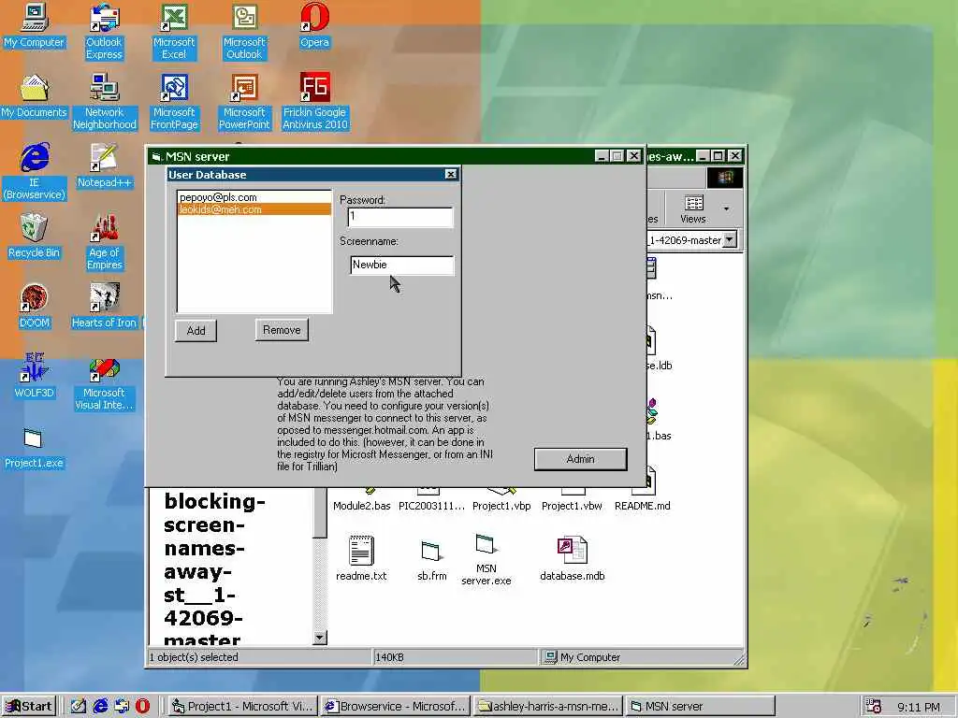Screen dimensions: 958x718
Task: Click My Computer zone in status bar
Action: (x=640, y=657)
